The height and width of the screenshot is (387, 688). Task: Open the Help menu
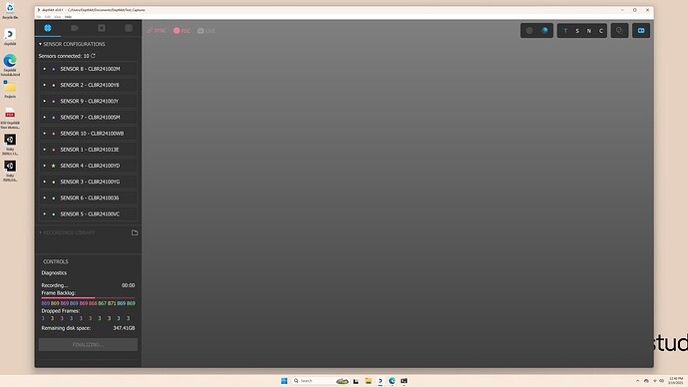[68, 17]
